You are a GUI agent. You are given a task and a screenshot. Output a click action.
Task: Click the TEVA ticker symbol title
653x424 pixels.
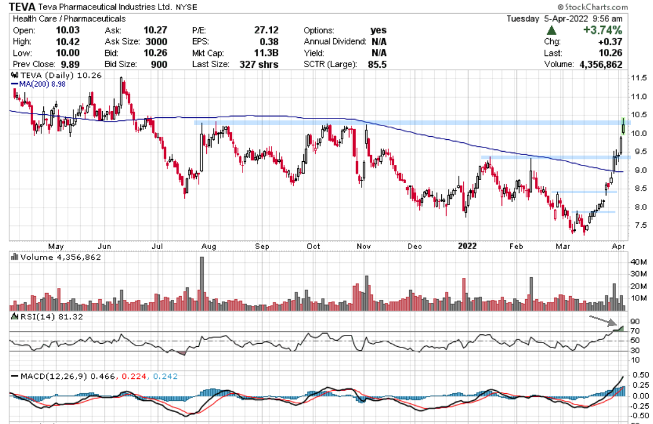pos(22,7)
